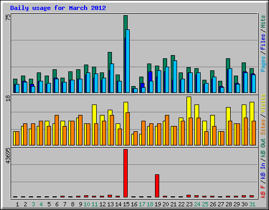Click the "Pages" legend label

point(263,64)
